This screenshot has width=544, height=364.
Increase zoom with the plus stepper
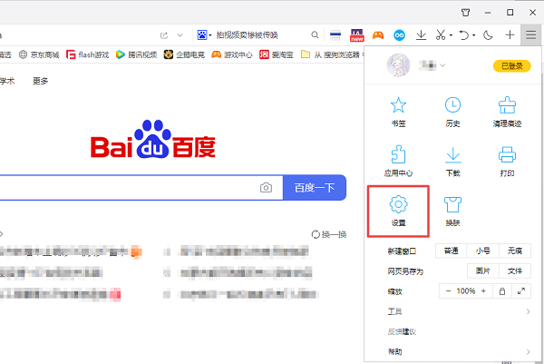point(484,291)
